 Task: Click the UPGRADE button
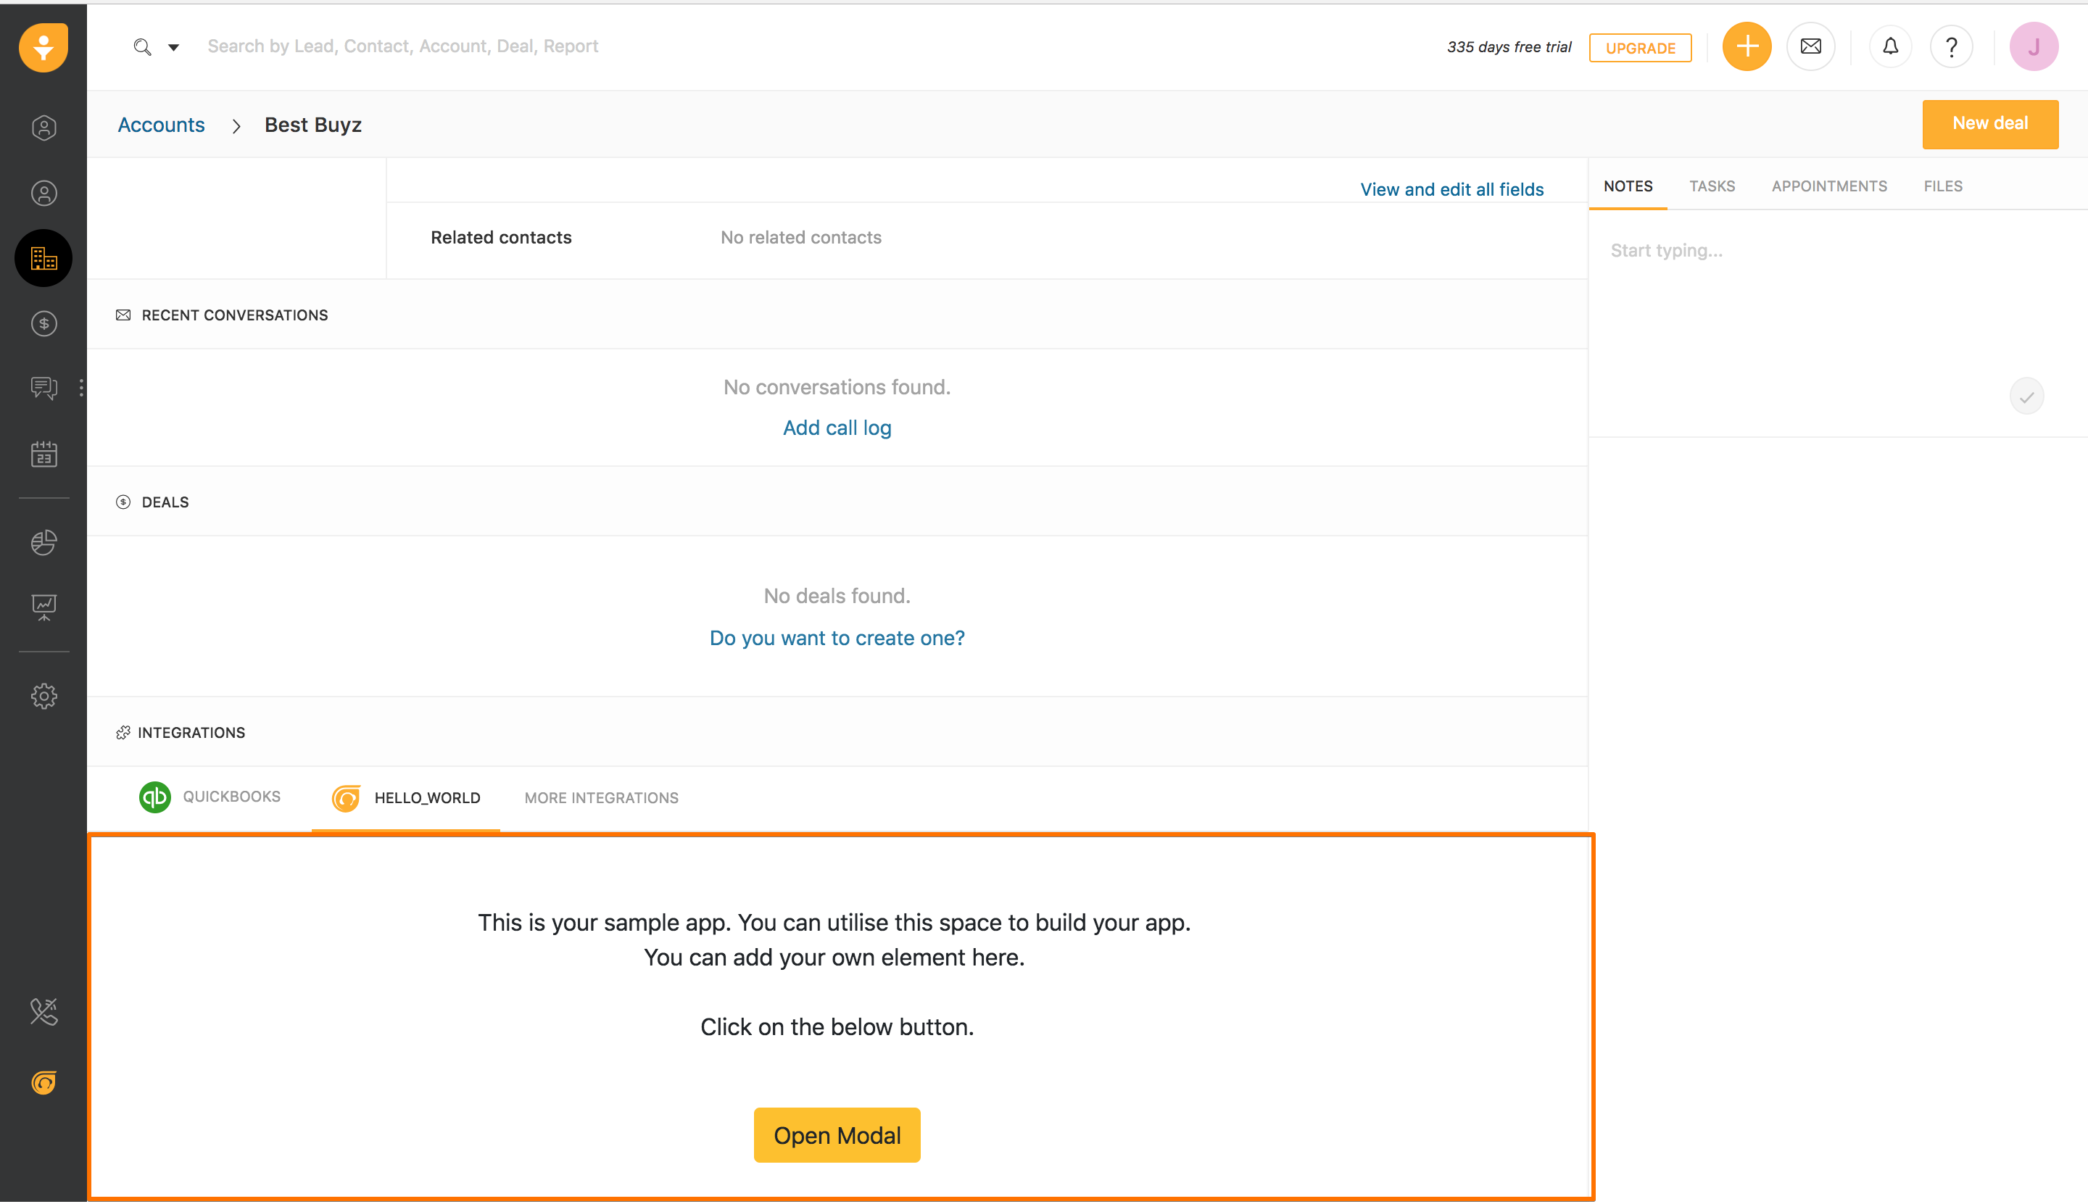(1640, 48)
